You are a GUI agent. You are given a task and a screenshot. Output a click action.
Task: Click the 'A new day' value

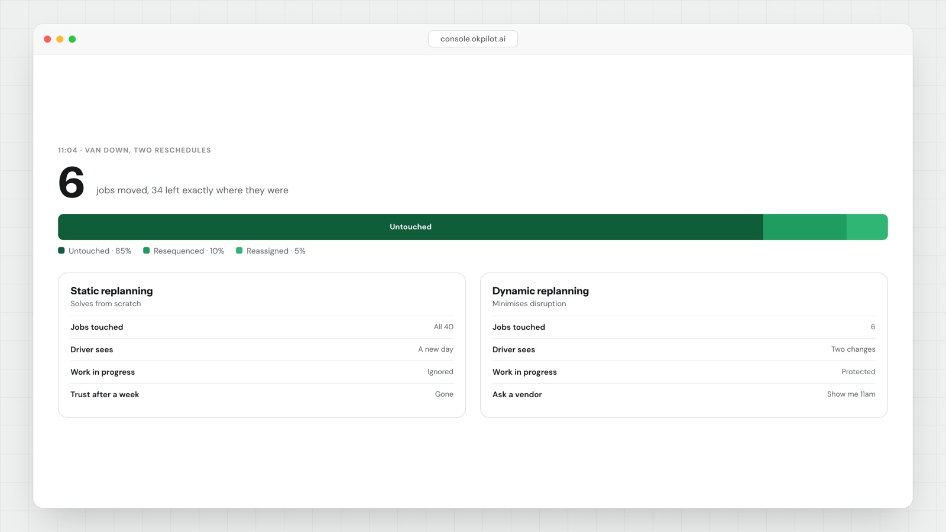point(436,349)
